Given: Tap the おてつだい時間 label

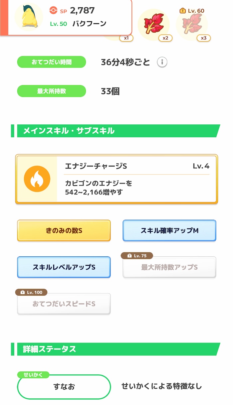Looking at the screenshot, I should click(x=51, y=62).
